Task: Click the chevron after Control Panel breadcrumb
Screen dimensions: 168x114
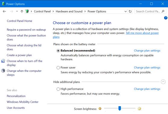Action: click(53, 11)
